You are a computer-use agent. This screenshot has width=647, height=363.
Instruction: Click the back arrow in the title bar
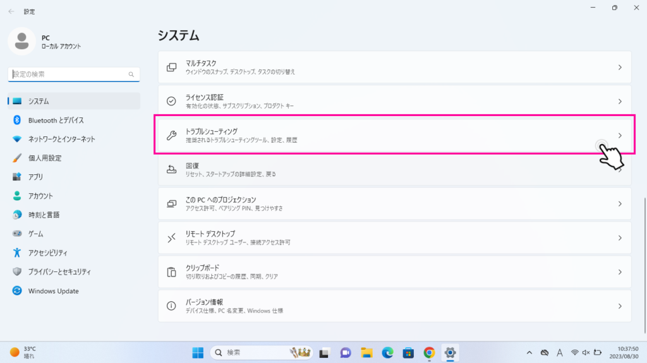click(x=11, y=11)
